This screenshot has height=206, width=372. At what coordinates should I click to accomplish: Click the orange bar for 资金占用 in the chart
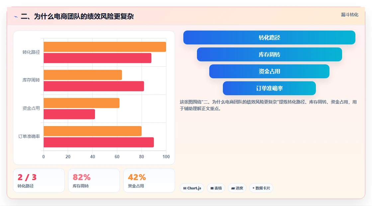(82, 103)
